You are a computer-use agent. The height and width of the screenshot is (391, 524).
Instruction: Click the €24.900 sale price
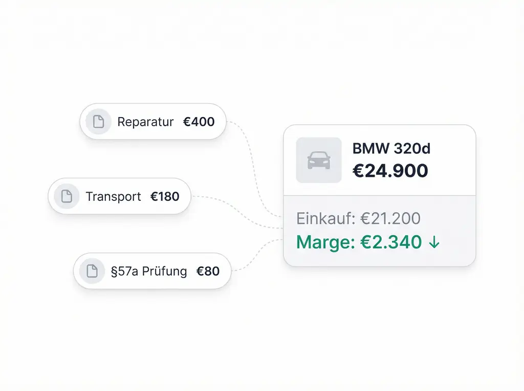click(x=390, y=171)
